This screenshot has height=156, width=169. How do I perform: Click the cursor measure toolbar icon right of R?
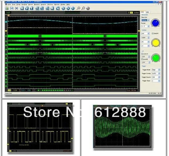tap(58, 8)
